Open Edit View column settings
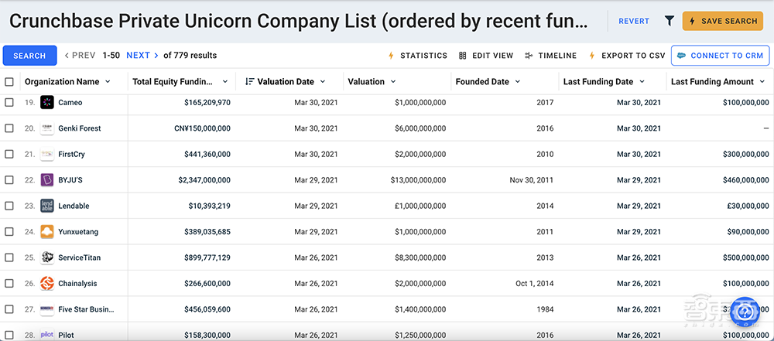The image size is (774, 341). click(486, 56)
